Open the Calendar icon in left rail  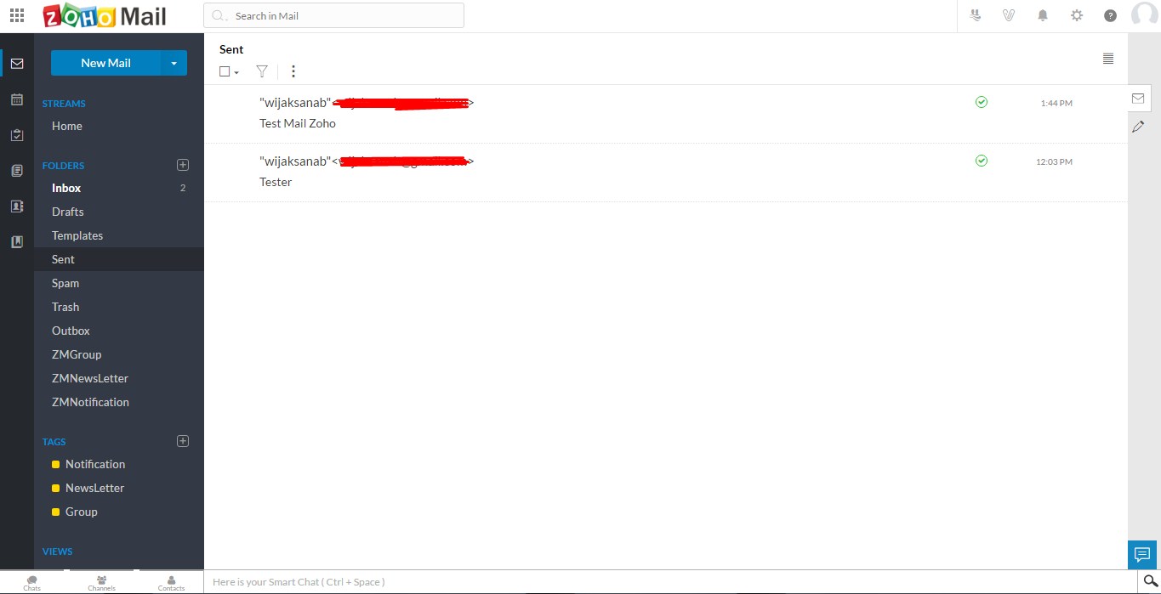coord(17,99)
